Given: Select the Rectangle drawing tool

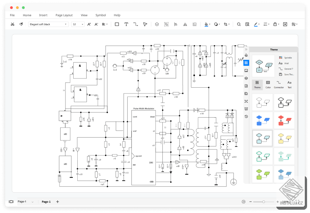Looking at the screenshot, I should click(x=116, y=24).
